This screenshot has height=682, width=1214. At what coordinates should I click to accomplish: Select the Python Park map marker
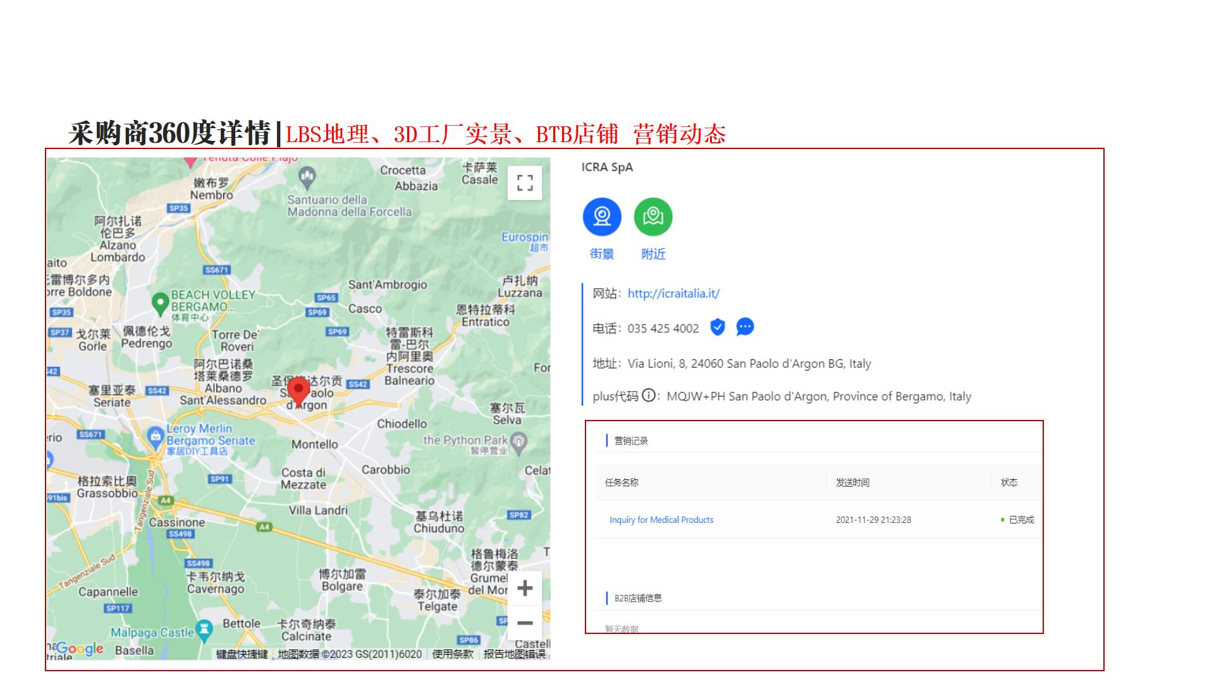pyautogui.click(x=518, y=442)
